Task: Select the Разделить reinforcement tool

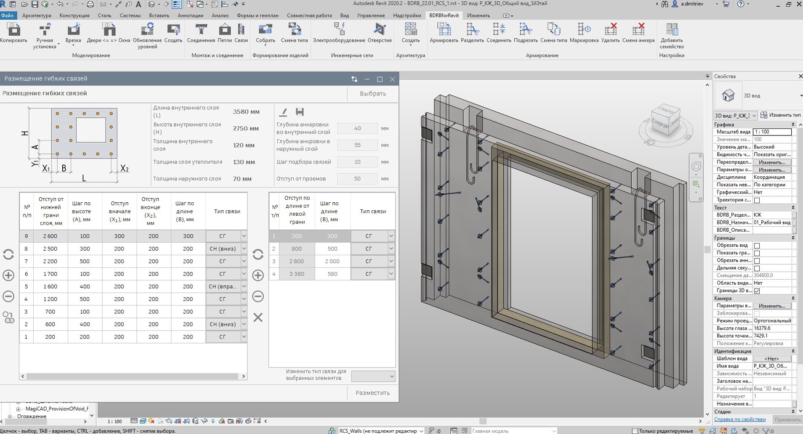Action: (472, 33)
